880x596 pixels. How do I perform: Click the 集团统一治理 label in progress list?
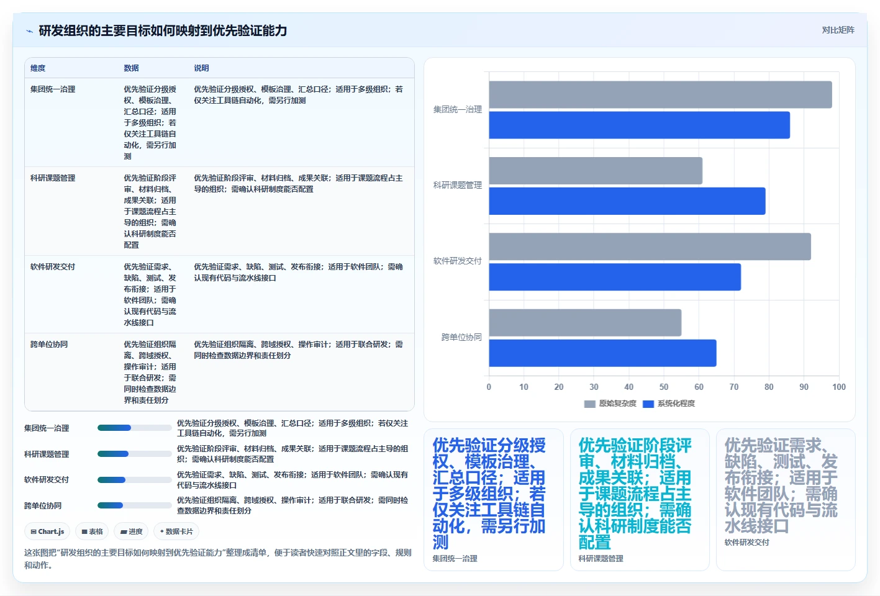pos(47,428)
